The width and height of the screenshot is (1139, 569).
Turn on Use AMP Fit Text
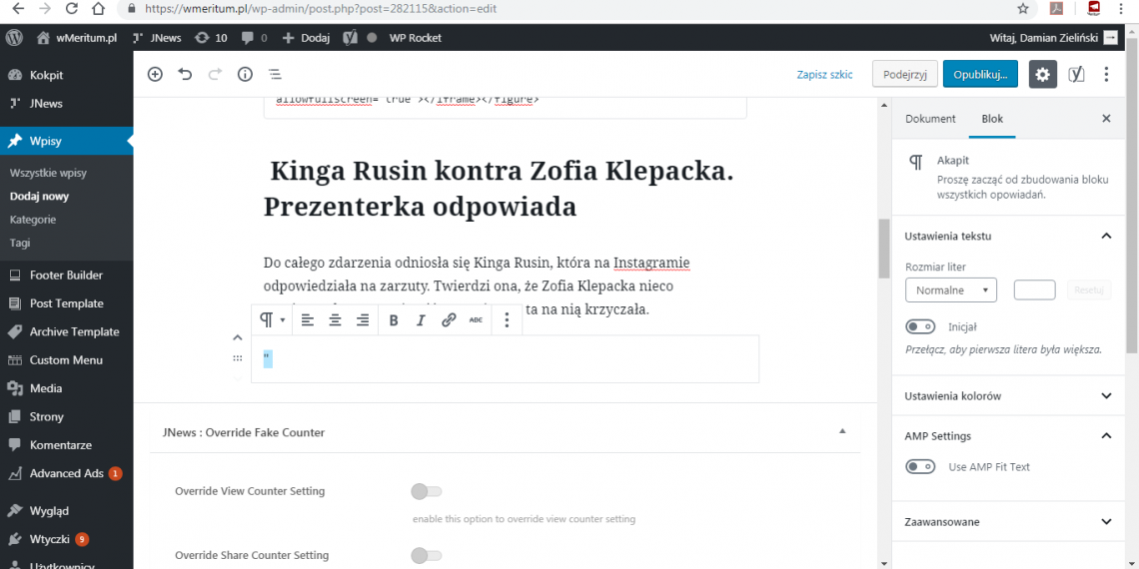coord(919,466)
